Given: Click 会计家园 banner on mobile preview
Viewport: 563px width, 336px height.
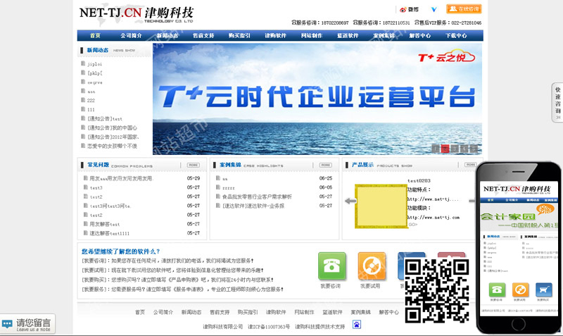Looking at the screenshot, I should tap(519, 217).
